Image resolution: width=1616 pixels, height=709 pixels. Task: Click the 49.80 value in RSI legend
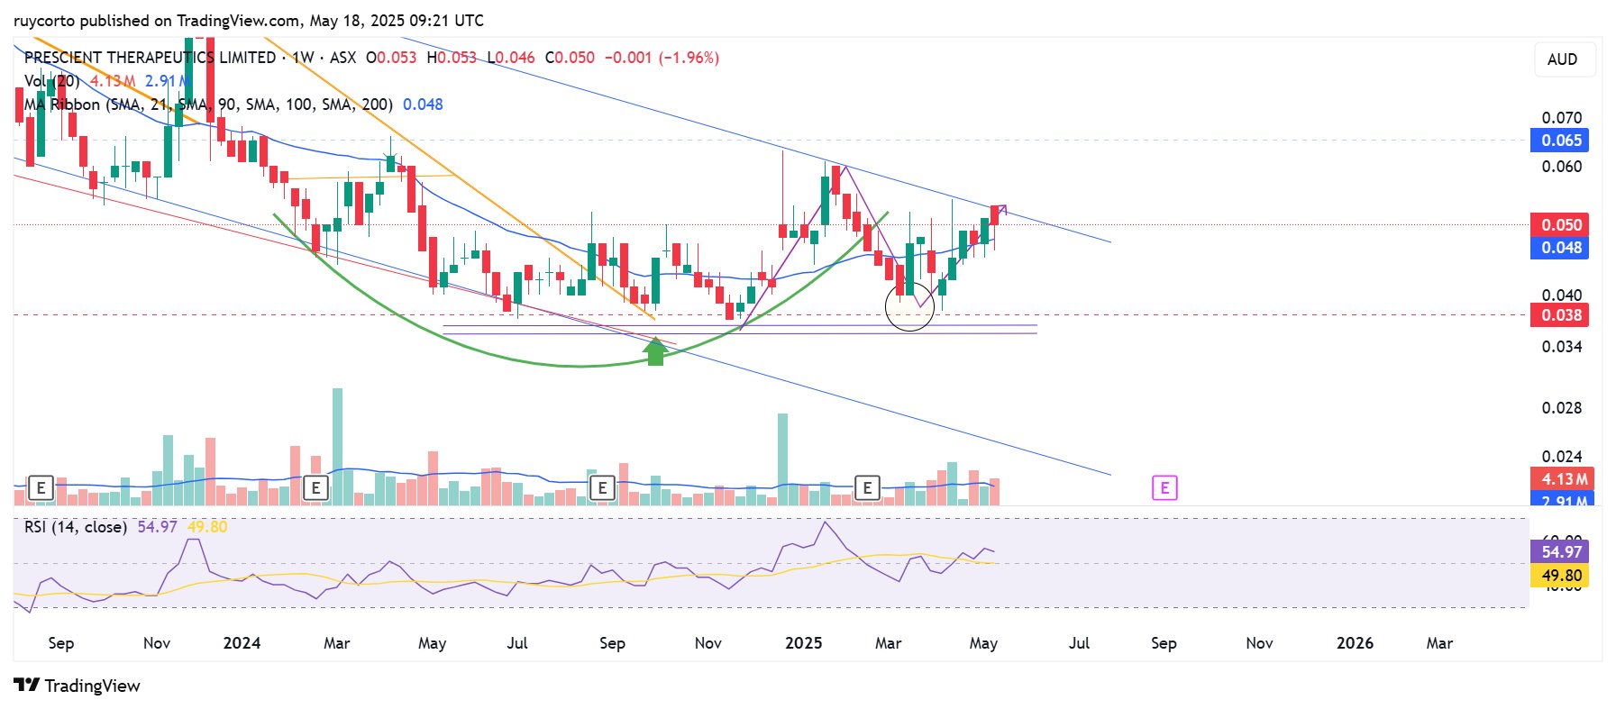coord(207,527)
